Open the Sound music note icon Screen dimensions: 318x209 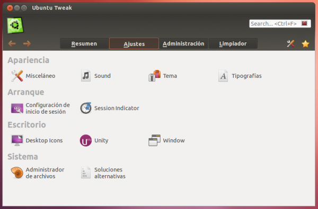(86, 76)
